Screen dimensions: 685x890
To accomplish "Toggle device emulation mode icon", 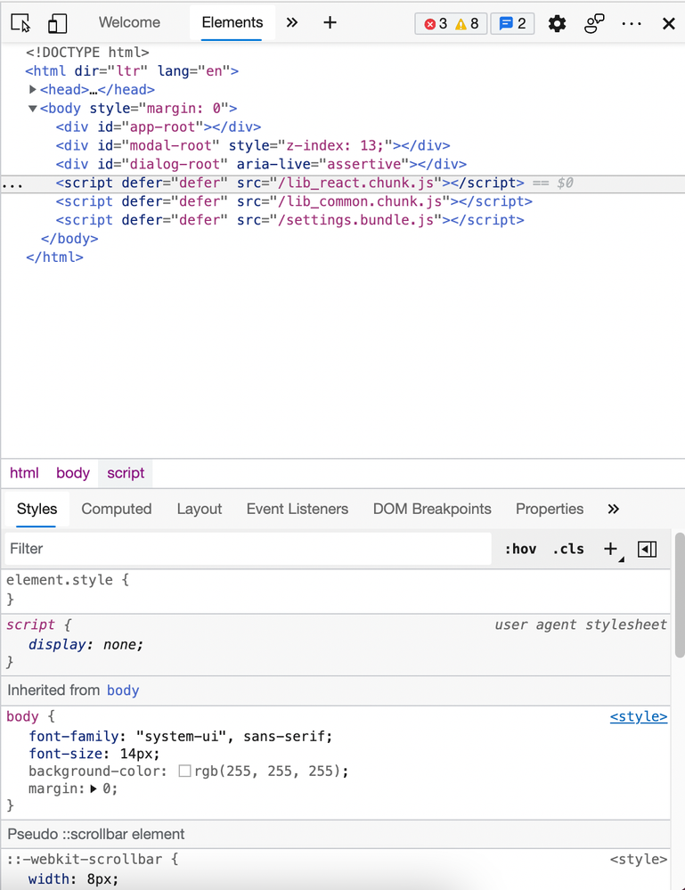I will [57, 22].
